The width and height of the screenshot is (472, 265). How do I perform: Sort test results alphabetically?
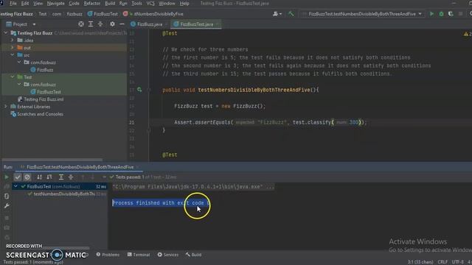[x=39, y=177]
